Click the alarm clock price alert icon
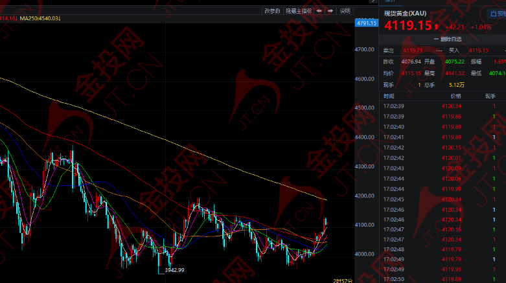This screenshot has height=283, width=506. 493,14
